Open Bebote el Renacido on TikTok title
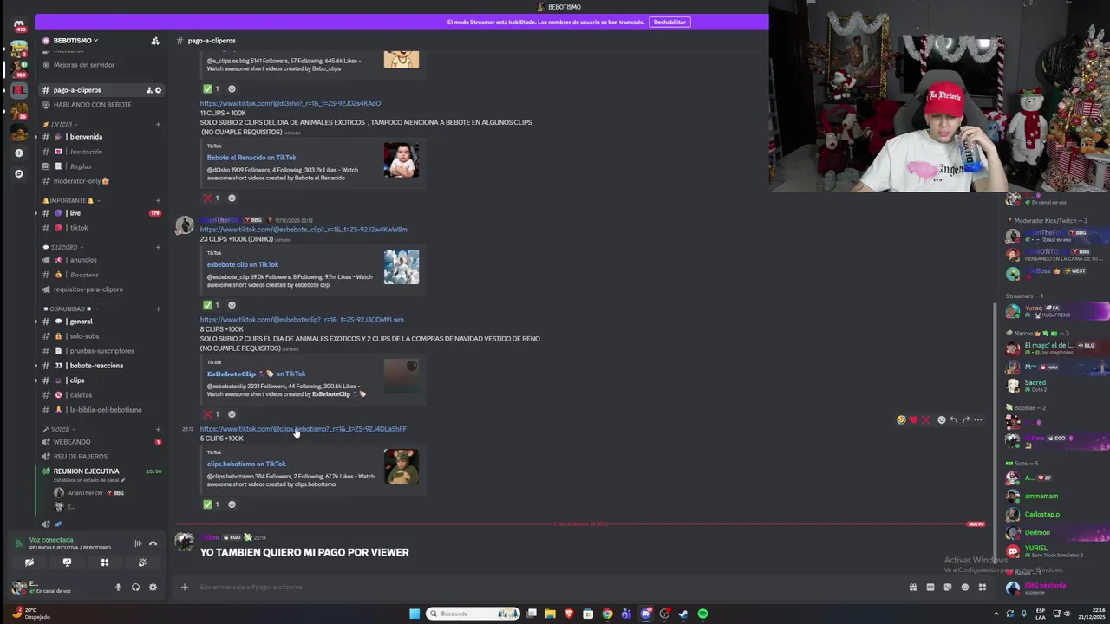1110x624 pixels. pyautogui.click(x=251, y=158)
